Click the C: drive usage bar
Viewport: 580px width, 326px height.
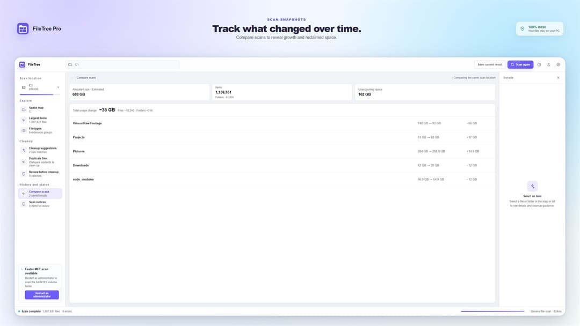click(x=40, y=94)
